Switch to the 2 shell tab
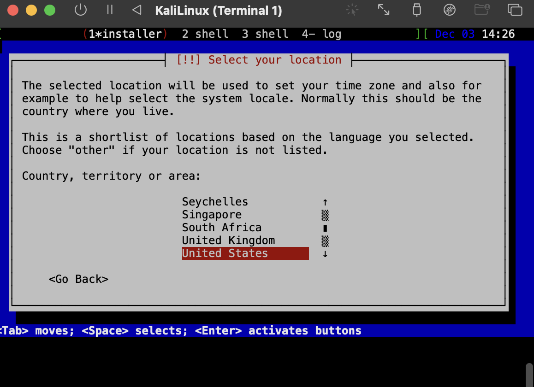Screen dimensions: 534x387 tap(205, 34)
